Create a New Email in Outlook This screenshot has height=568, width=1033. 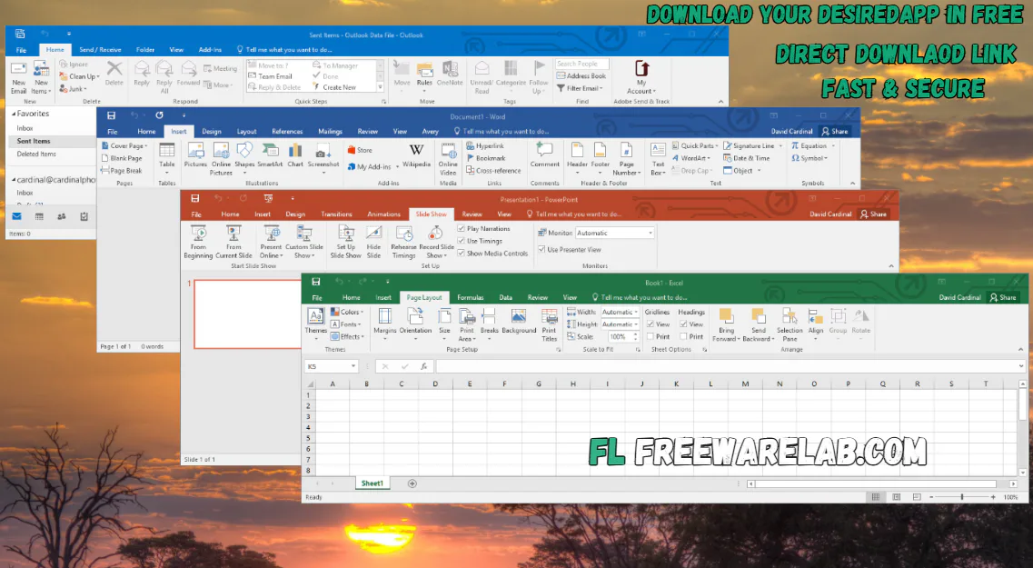[x=18, y=76]
